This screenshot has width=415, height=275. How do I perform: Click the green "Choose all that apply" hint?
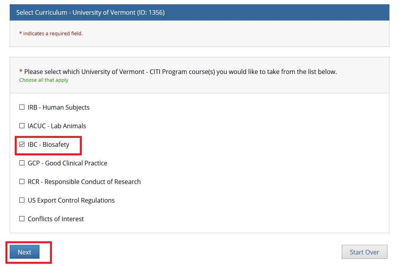click(x=44, y=80)
